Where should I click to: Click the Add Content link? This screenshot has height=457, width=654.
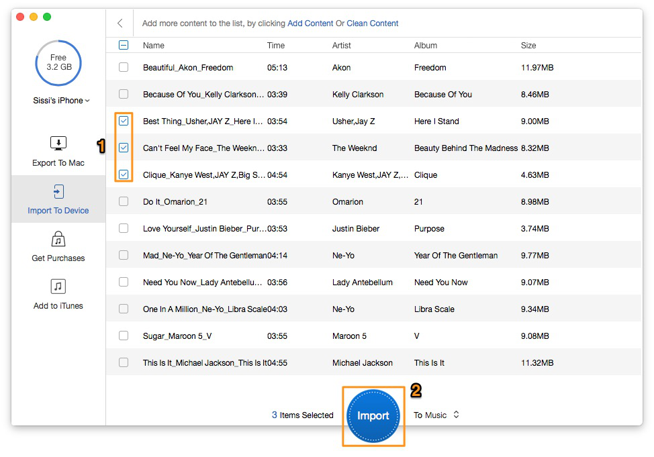click(x=310, y=23)
